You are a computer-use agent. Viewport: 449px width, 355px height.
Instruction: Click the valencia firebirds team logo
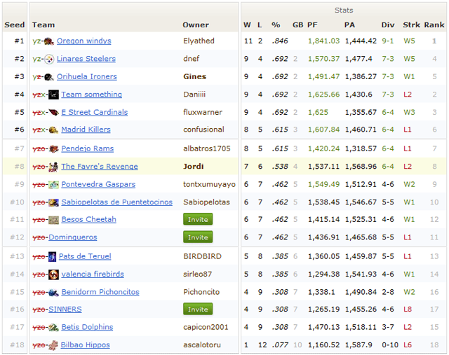pos(53,274)
